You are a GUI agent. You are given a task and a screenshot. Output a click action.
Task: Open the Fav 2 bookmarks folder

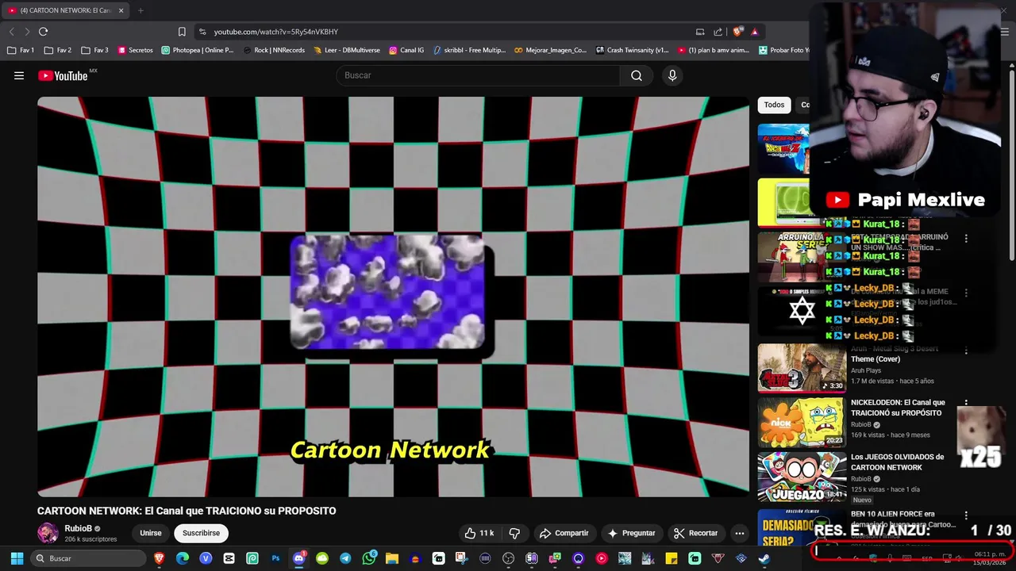point(58,50)
